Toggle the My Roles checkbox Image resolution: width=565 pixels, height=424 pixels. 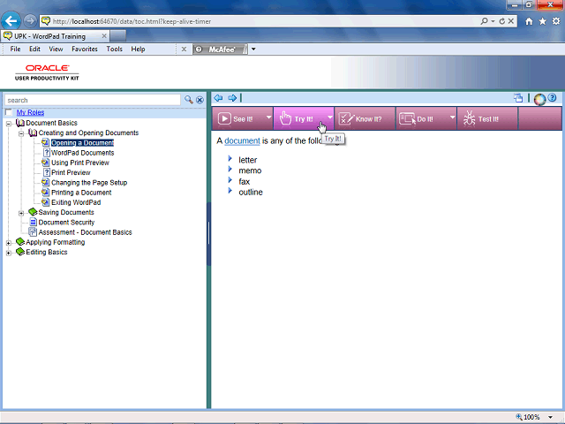(x=9, y=112)
